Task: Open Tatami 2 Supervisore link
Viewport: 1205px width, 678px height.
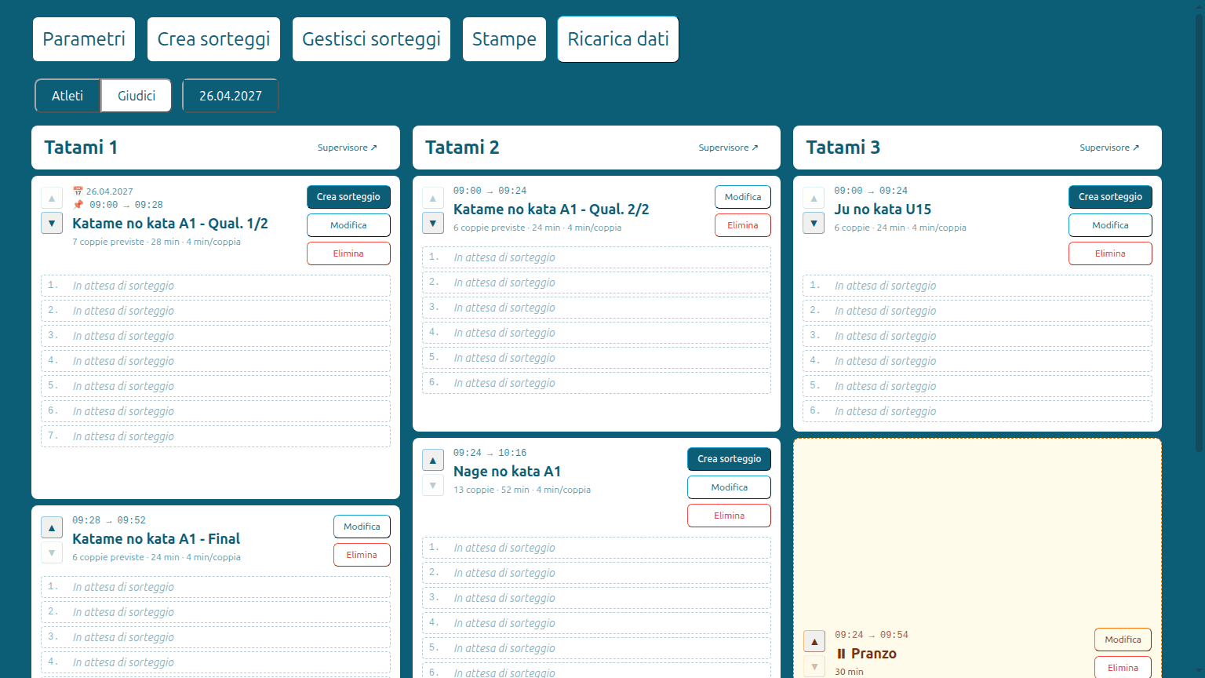Action: 729,148
